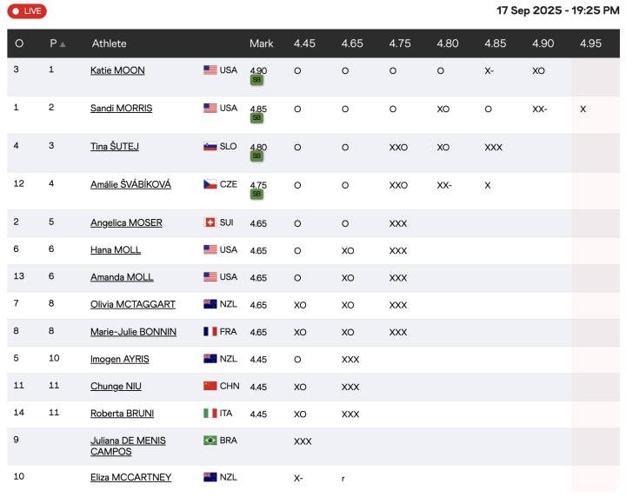Click the Swiss flag beside Angelica Moser

[x=210, y=223]
